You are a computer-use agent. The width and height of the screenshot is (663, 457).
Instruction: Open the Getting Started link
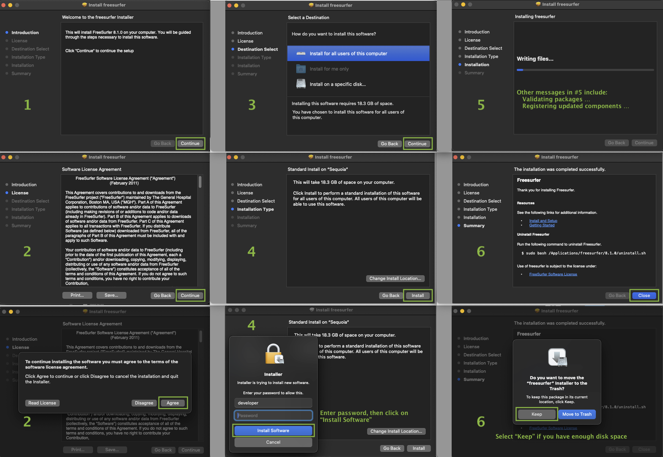coord(542,225)
